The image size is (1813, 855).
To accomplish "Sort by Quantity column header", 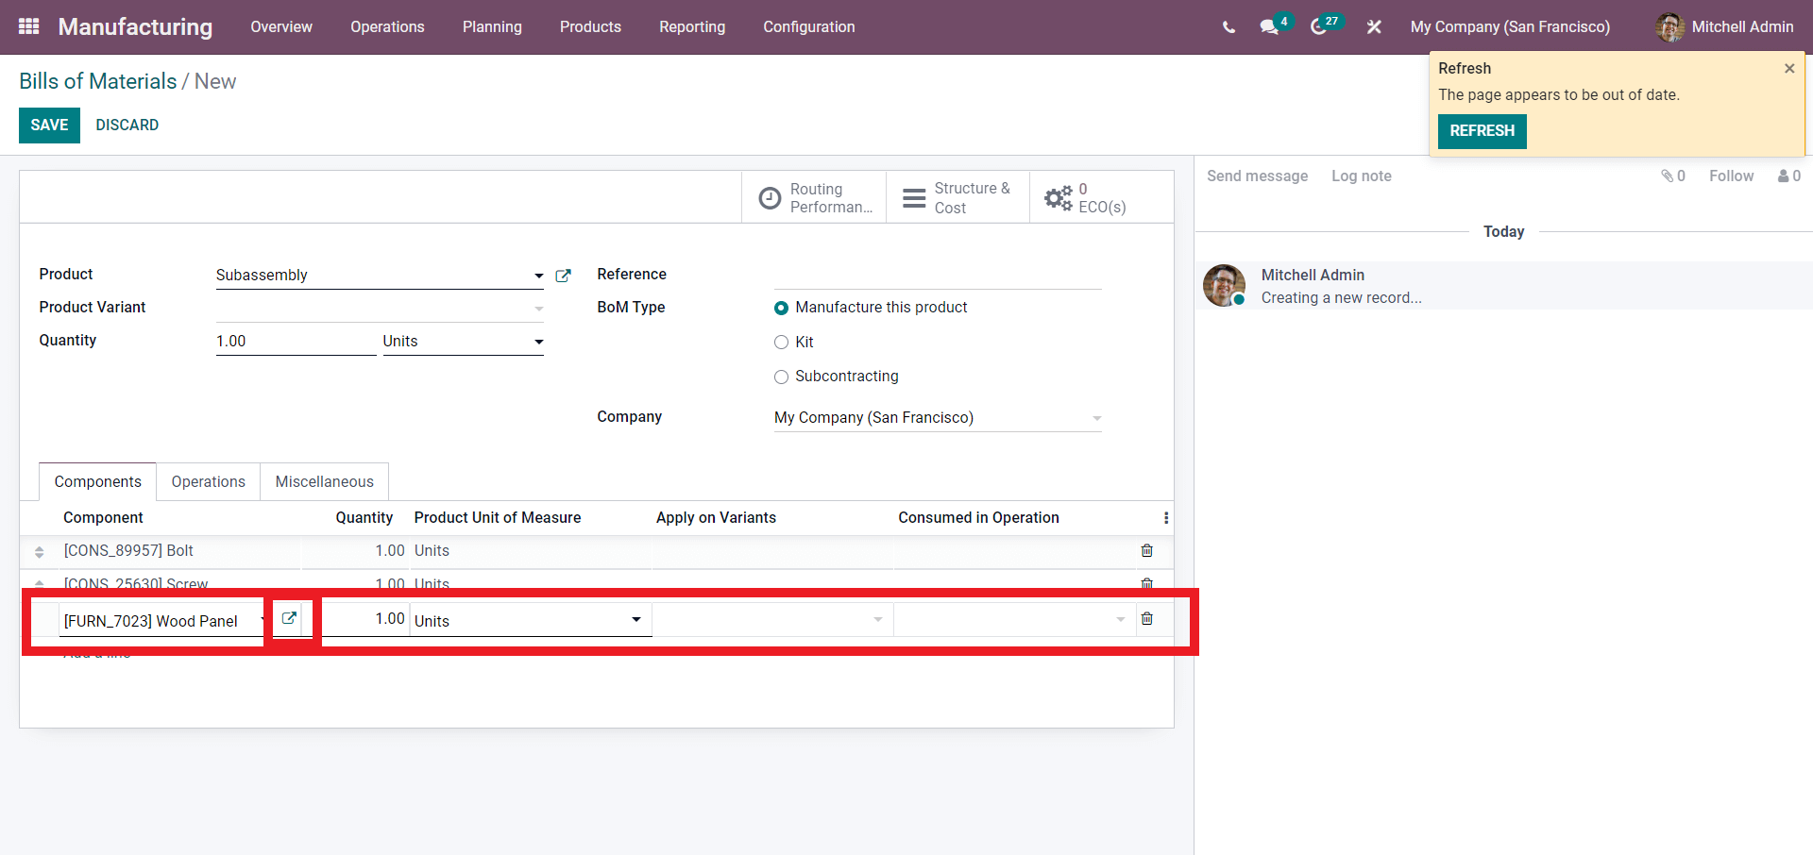I will (x=364, y=517).
